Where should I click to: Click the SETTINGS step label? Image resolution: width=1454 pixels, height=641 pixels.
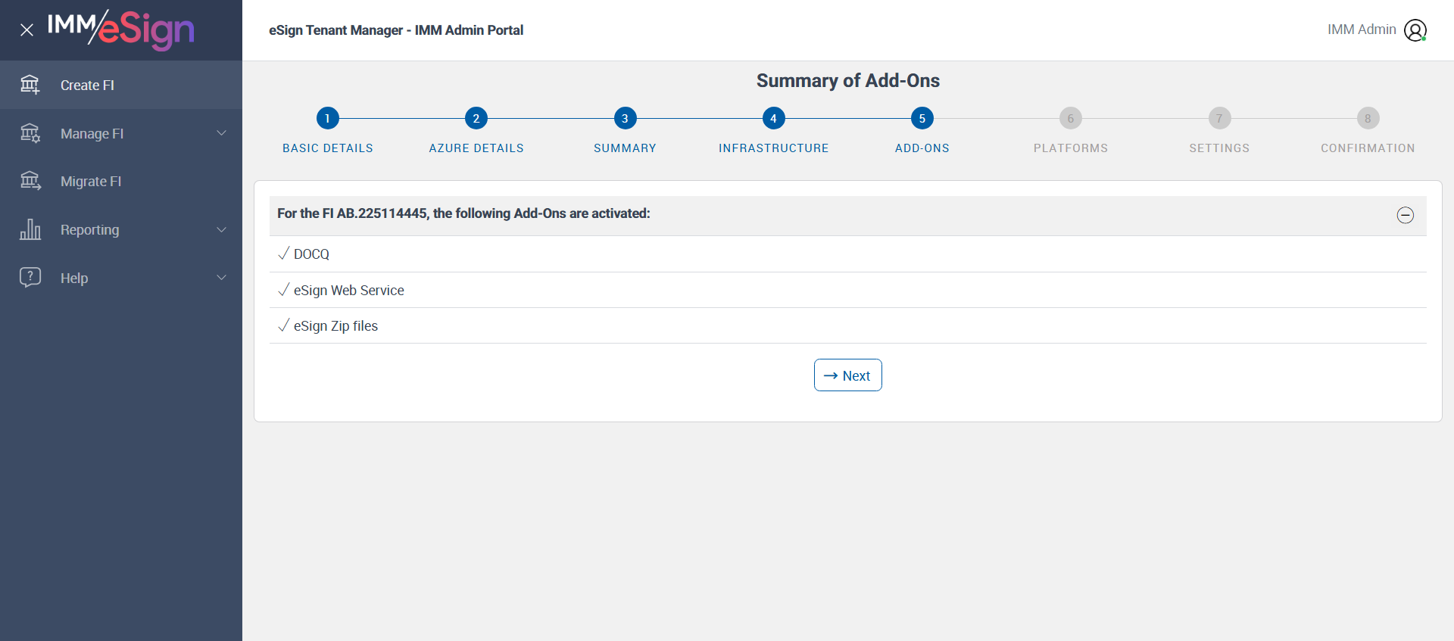pos(1219,148)
